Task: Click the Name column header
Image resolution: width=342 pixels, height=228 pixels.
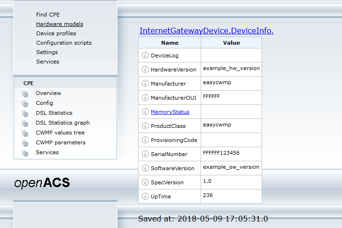Action: tap(170, 43)
